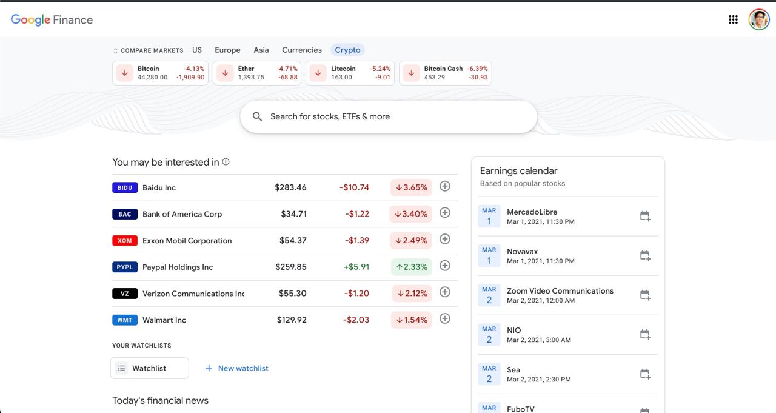Add Exxon Mobil Corporation to watchlist
This screenshot has width=776, height=413.
tap(445, 239)
